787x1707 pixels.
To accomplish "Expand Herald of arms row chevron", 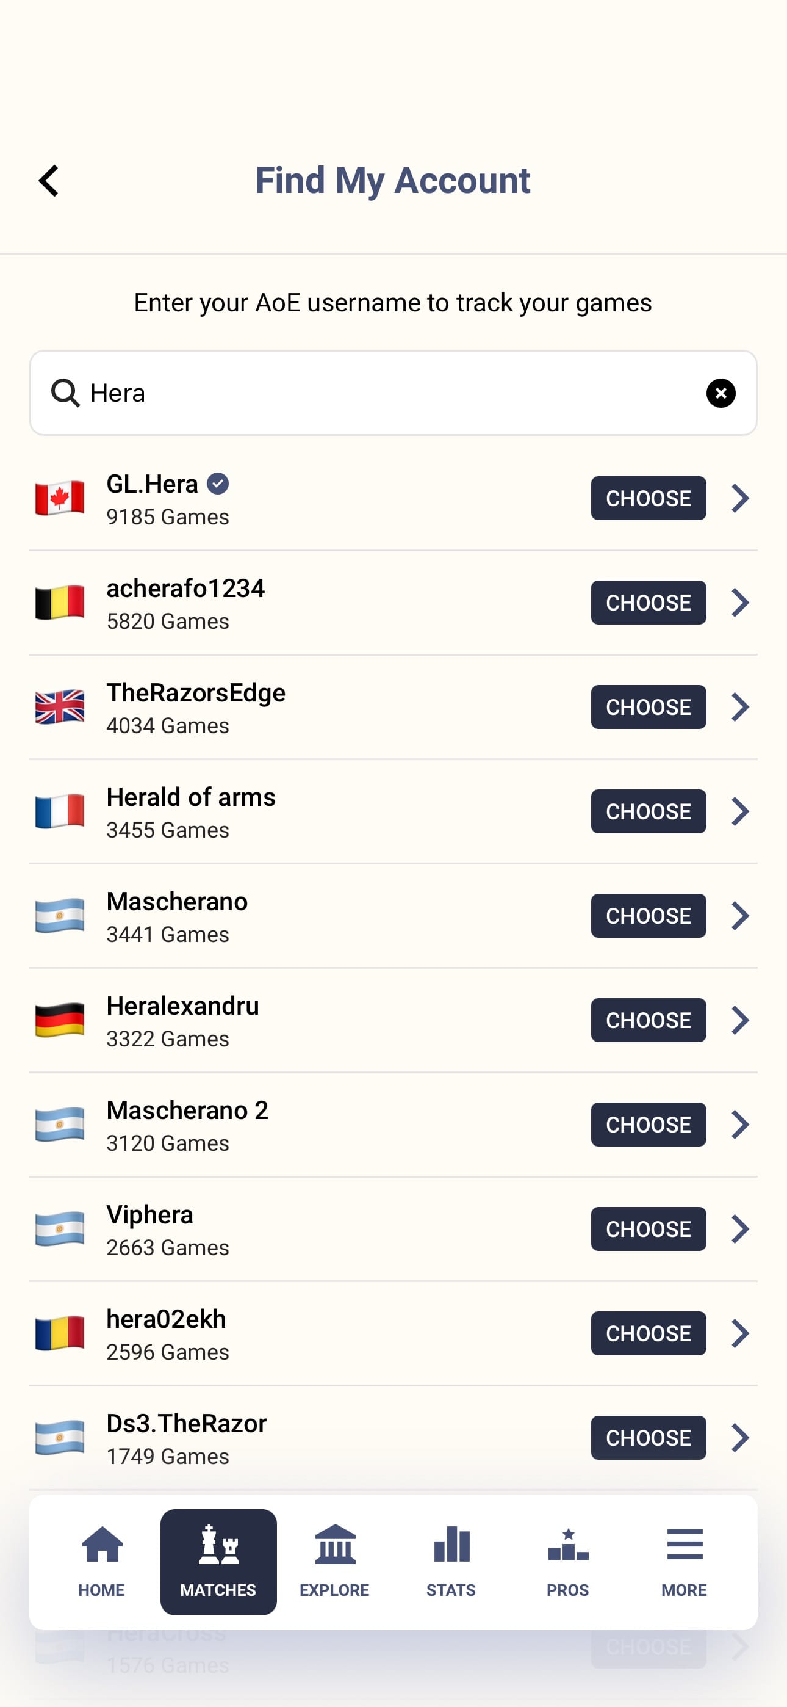I will pos(740,811).
